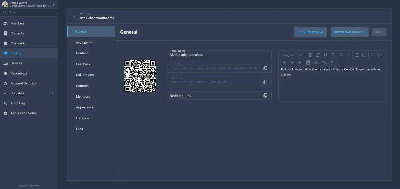Open Recordings in the sidebar
The image size is (400, 189).
coord(29,73)
